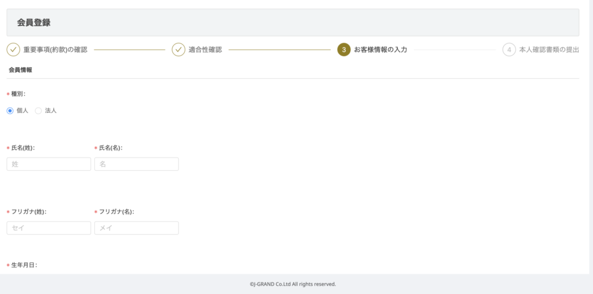Click the checkmark icon beside 適合性確認
The image size is (593, 294).
coord(178,50)
